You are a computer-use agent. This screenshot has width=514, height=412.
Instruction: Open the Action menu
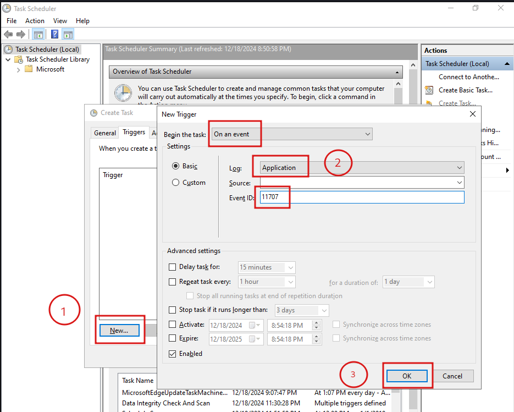click(35, 21)
